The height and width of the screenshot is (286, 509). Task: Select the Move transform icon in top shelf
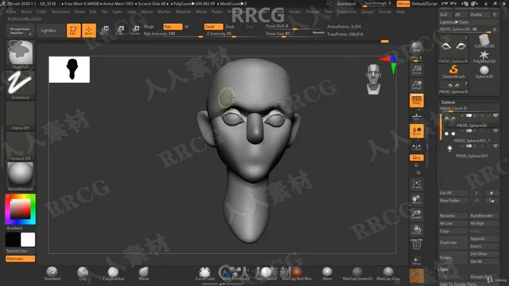(104, 31)
